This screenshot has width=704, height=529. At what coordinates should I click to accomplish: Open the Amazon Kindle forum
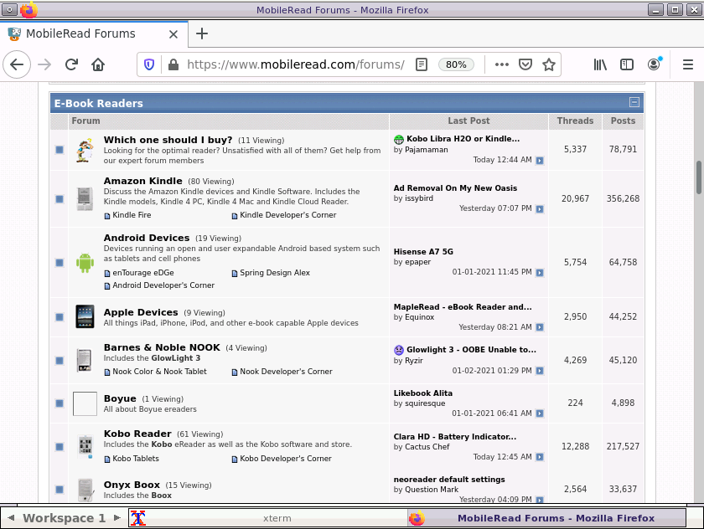click(142, 181)
